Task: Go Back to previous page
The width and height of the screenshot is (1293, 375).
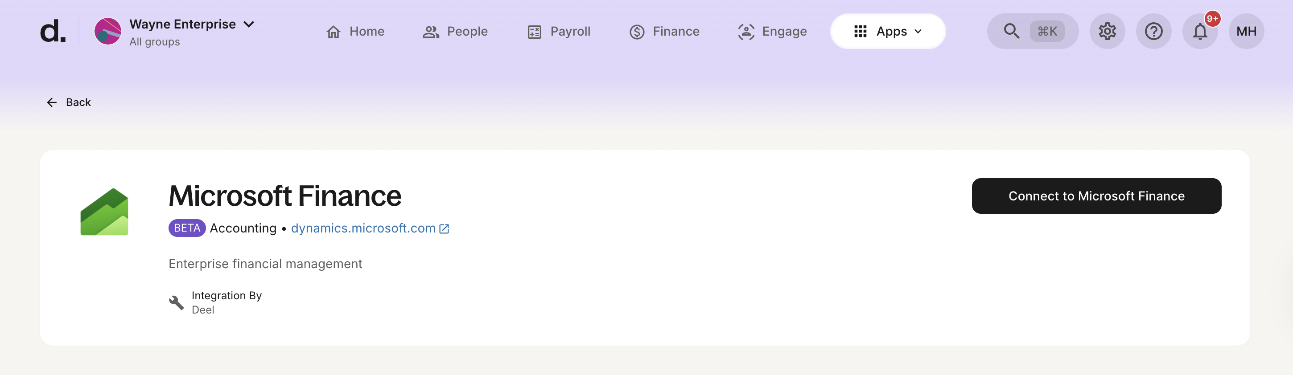Action: [69, 102]
